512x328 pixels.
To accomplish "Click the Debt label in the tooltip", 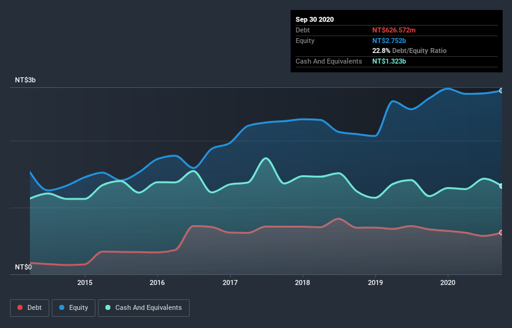I will tap(302, 30).
